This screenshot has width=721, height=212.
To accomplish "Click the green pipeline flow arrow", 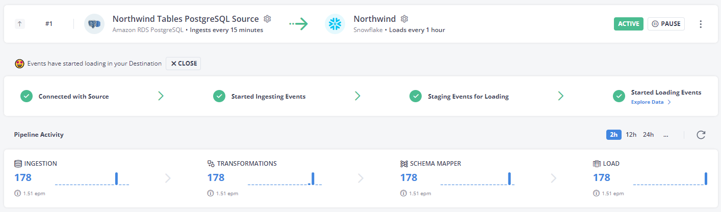I will coord(299,24).
